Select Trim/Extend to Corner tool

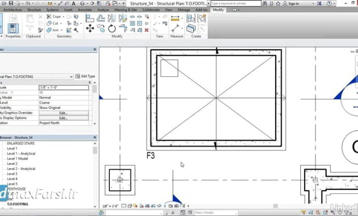123,28
